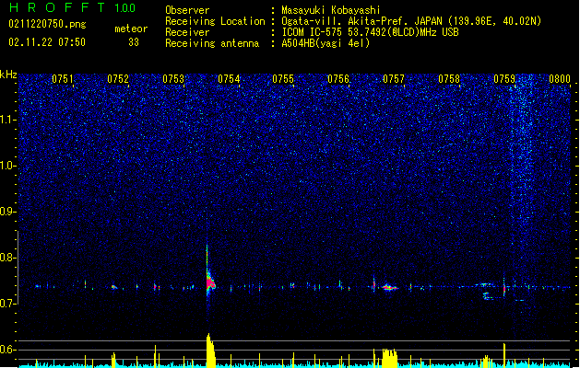This screenshot has height=368, width=580.
Task: Click the 0.8 frequency axis label
Action: click(x=7, y=258)
